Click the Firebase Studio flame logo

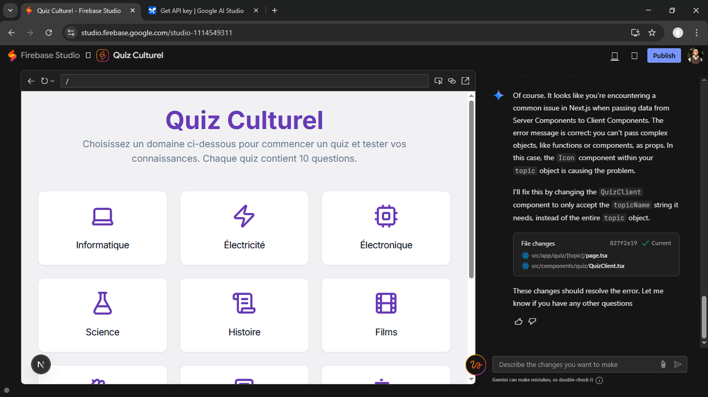point(12,55)
